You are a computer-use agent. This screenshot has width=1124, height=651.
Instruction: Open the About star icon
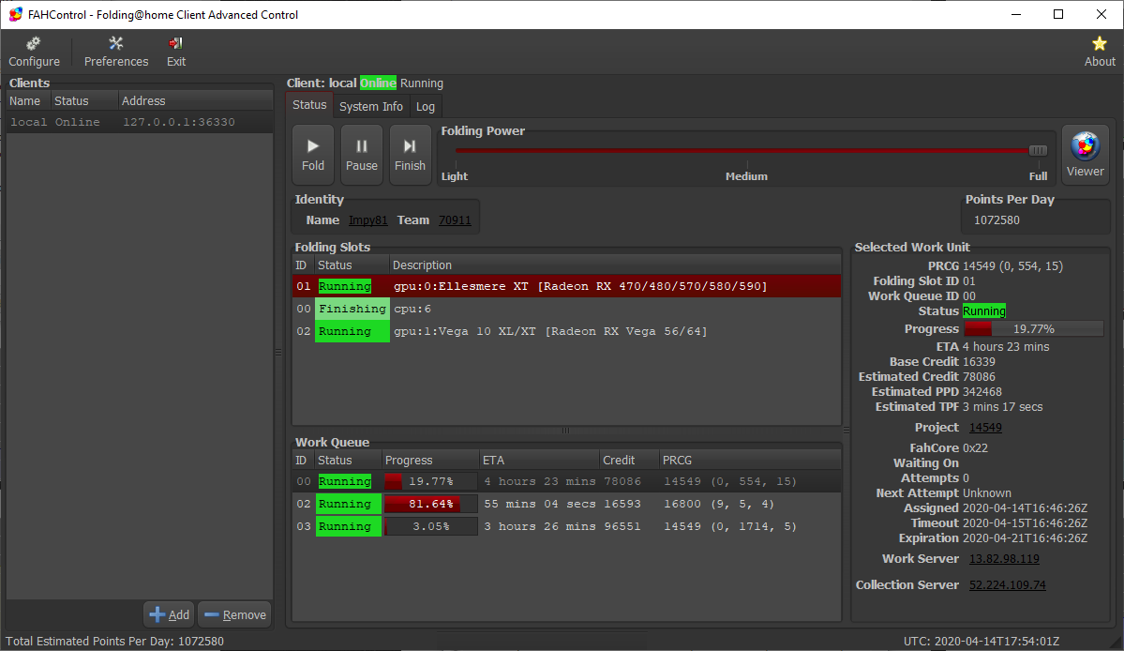coord(1099,52)
